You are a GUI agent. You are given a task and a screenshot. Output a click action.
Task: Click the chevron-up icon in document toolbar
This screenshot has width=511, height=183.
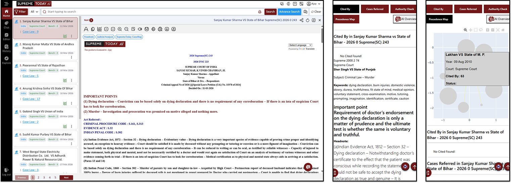tap(106, 29)
